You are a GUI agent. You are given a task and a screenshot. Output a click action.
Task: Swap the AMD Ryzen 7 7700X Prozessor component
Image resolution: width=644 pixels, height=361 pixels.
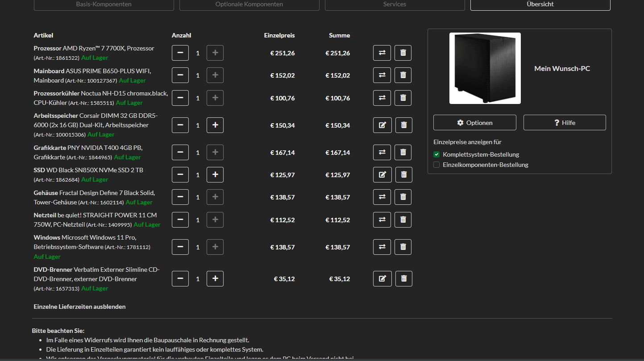pyautogui.click(x=382, y=53)
